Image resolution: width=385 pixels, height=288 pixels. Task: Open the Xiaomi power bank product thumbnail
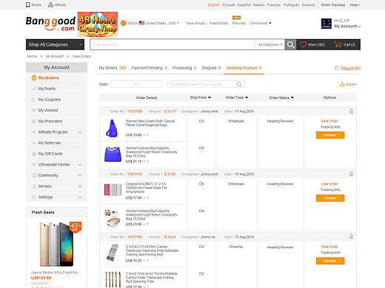[113, 190]
